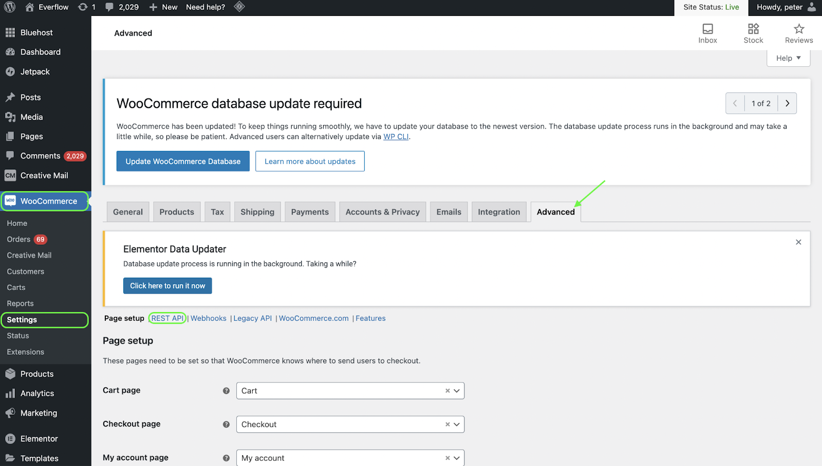Open the Jetpack icon in sidebar

(x=10, y=72)
